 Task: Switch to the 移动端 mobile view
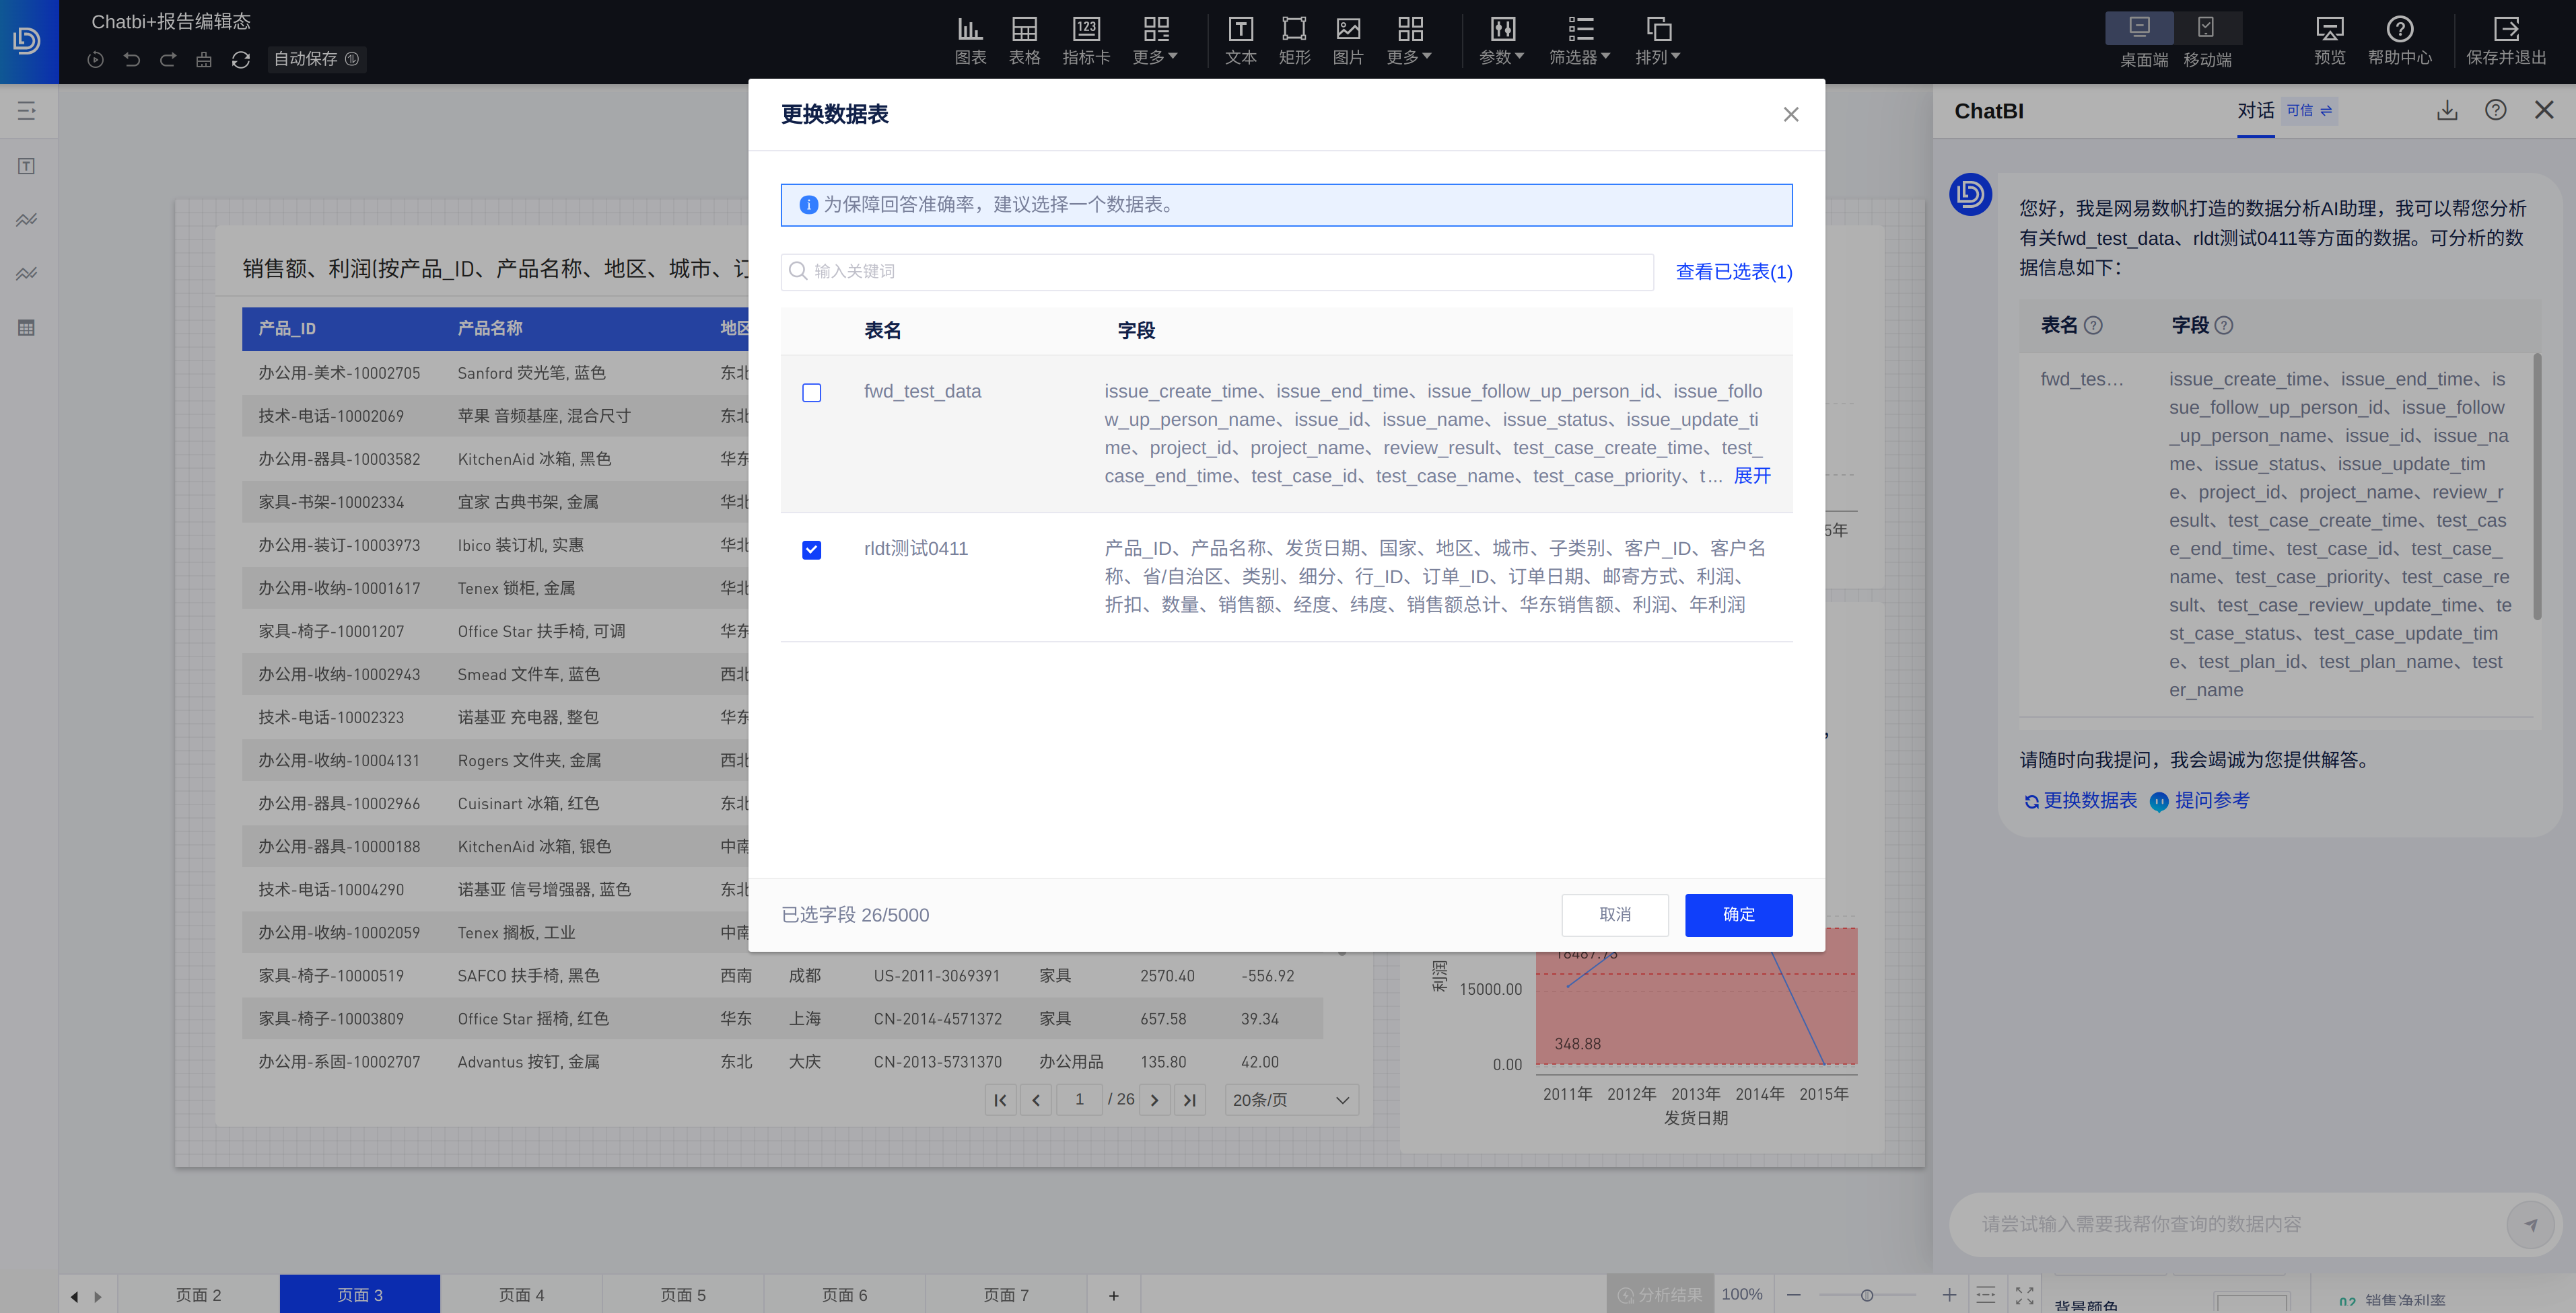2206,40
